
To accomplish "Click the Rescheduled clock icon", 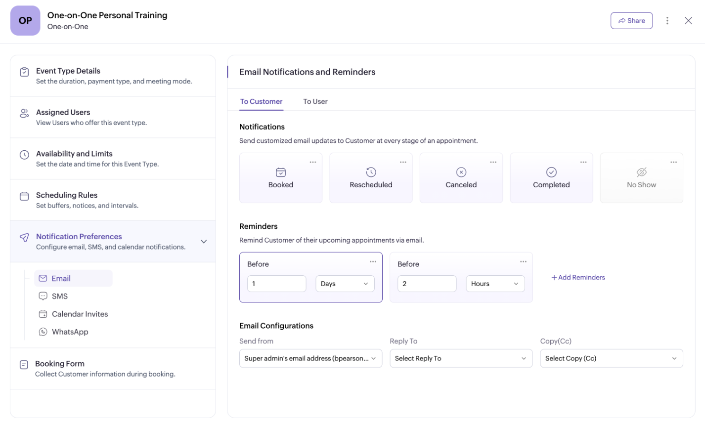I will tap(371, 172).
